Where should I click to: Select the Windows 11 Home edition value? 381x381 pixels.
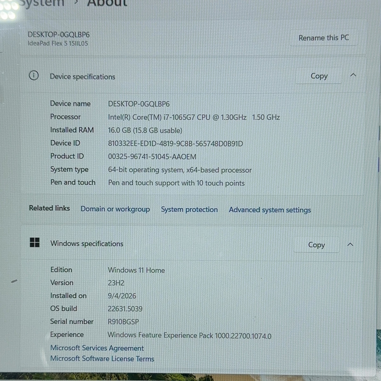tap(136, 270)
